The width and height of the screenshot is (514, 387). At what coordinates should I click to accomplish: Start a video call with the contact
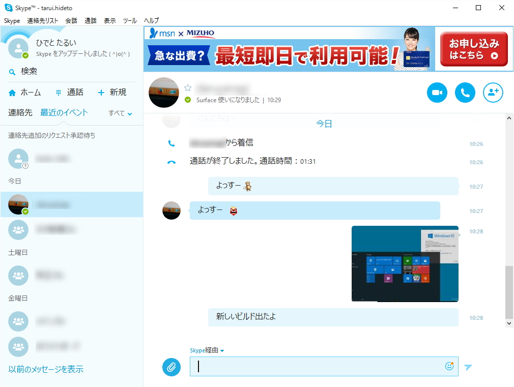[x=437, y=93]
